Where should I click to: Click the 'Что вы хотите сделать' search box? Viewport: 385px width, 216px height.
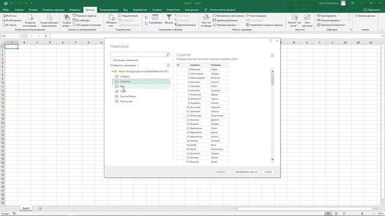pyautogui.click(x=222, y=10)
